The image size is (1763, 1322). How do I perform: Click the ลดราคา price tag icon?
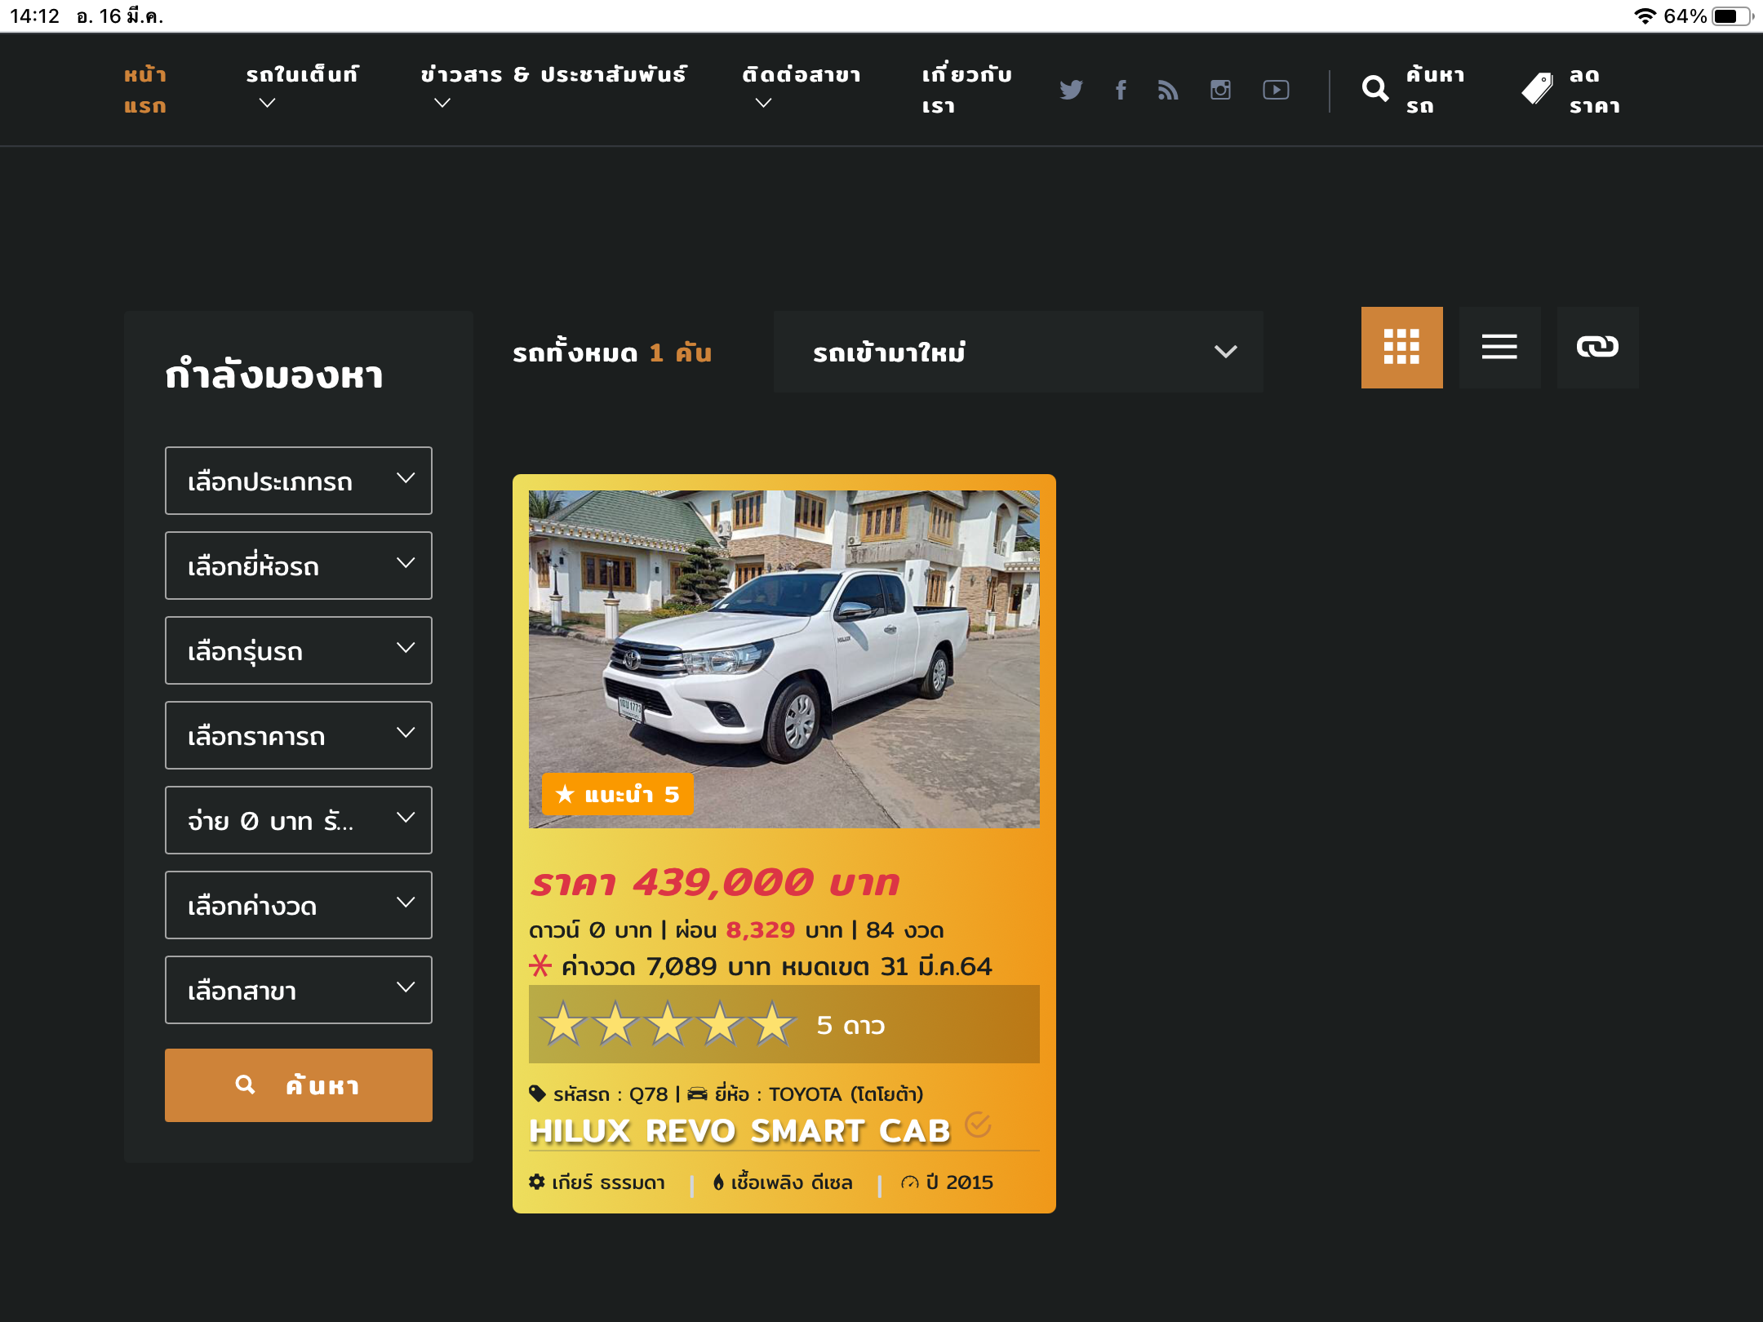pyautogui.click(x=1538, y=88)
